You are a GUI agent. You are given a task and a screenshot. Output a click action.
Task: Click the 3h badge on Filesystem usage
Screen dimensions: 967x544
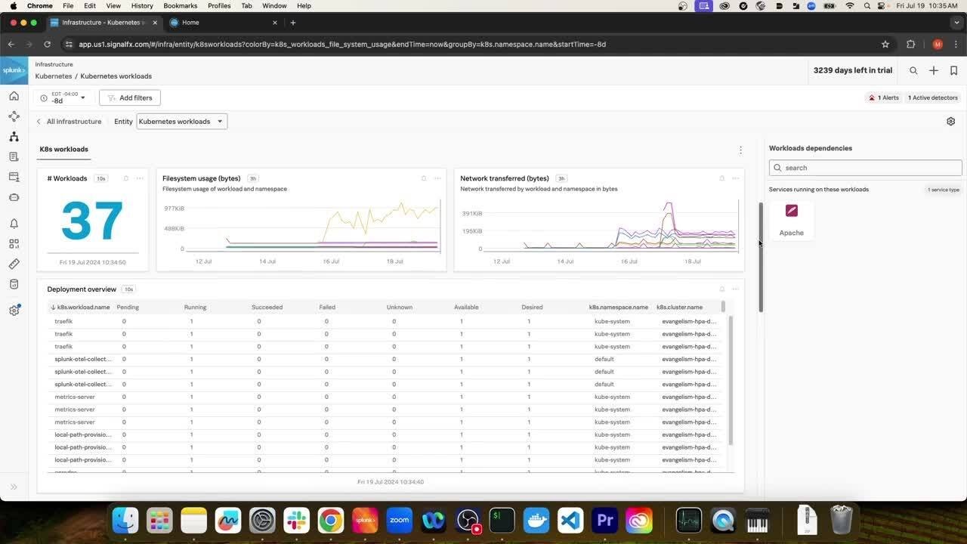coord(253,178)
